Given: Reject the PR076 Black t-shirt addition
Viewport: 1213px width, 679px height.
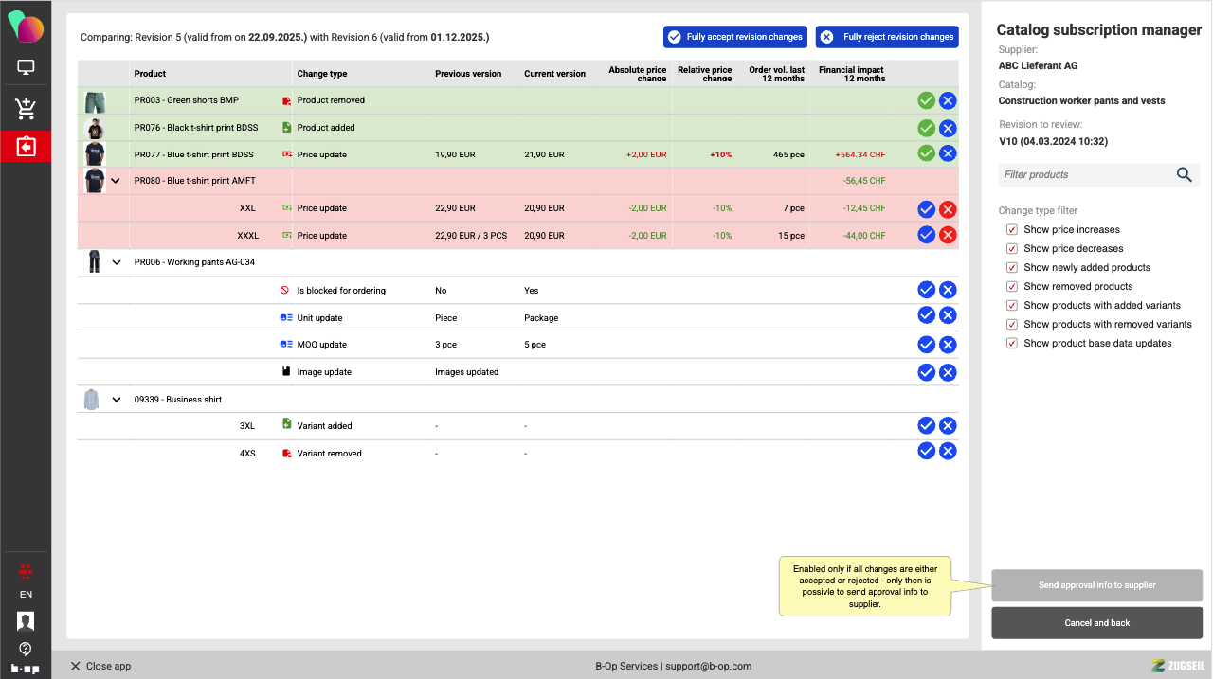Looking at the screenshot, I should tap(948, 128).
